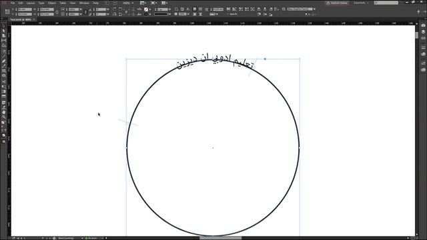The image size is (427, 240).
Task: Click the Rotate 90° clockwise icon
Action: click(115, 9)
